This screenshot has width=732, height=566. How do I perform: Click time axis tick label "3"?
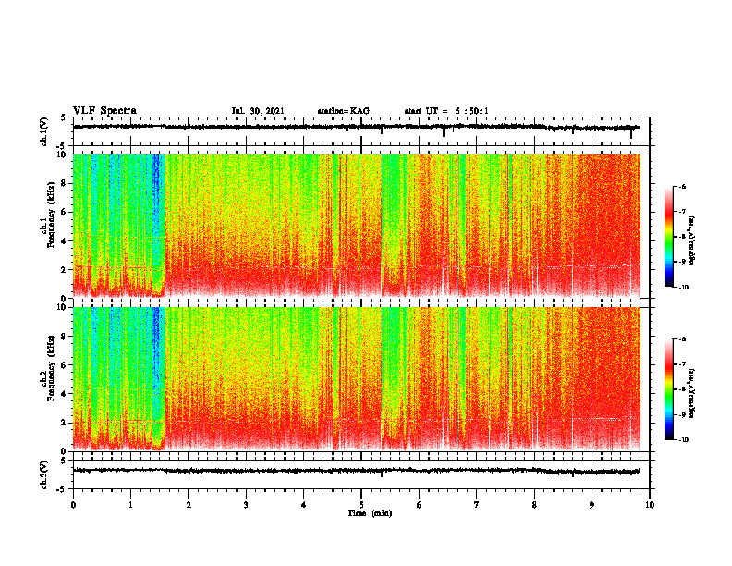(246, 505)
